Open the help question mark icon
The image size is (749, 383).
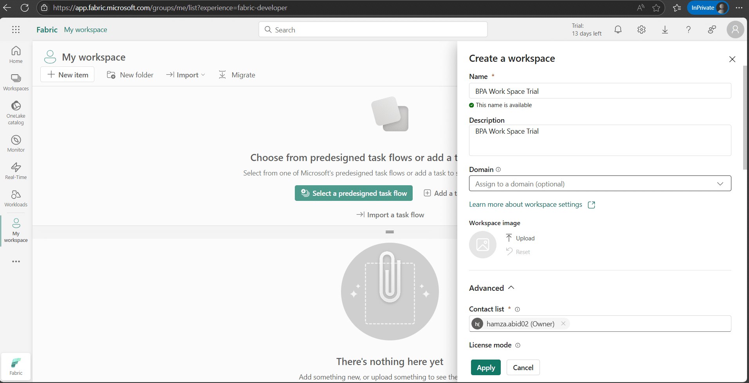click(688, 30)
